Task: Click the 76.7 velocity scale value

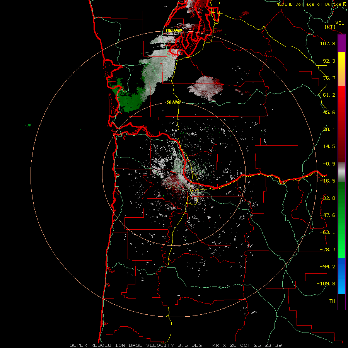Action: coord(329,78)
